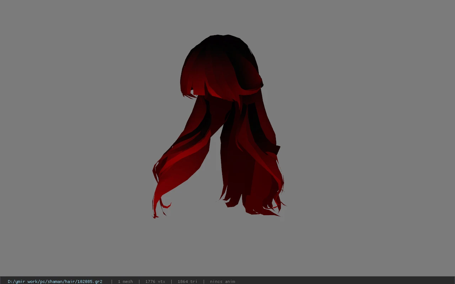Click the 'nincs anim' status entry
This screenshot has width=455, height=284.
223,282
